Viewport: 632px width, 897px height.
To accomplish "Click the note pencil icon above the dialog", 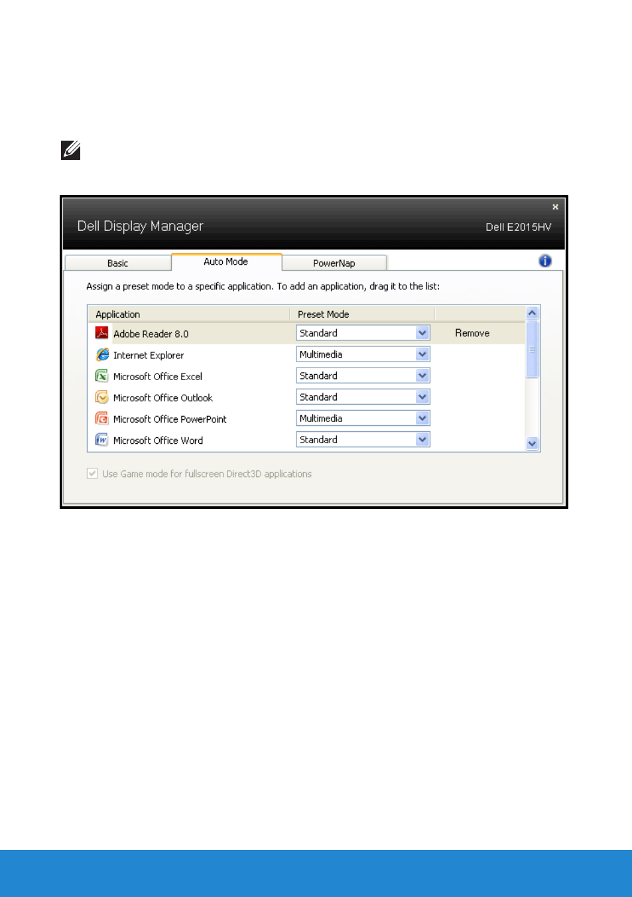I will pos(71,150).
